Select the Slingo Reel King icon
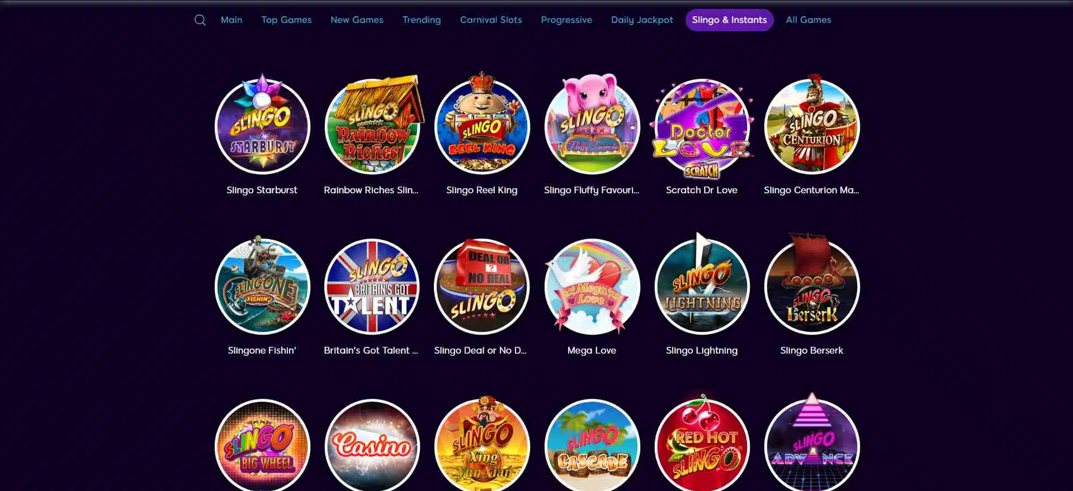Image resolution: width=1073 pixels, height=491 pixels. click(482, 126)
